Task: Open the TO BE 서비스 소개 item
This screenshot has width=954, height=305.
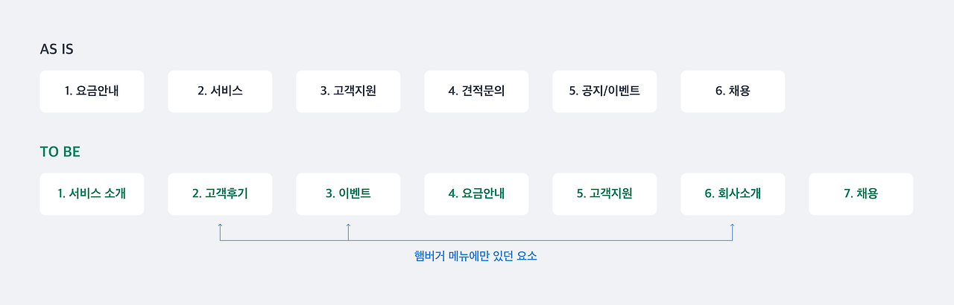Action: pos(92,194)
